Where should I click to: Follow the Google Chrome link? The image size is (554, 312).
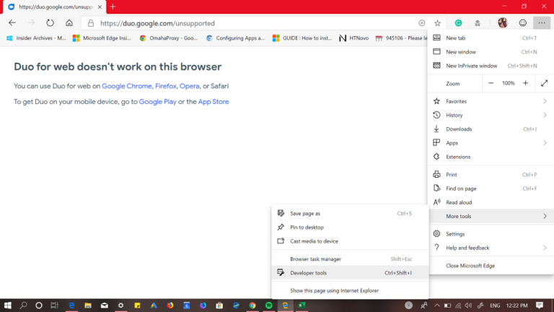pyautogui.click(x=127, y=86)
